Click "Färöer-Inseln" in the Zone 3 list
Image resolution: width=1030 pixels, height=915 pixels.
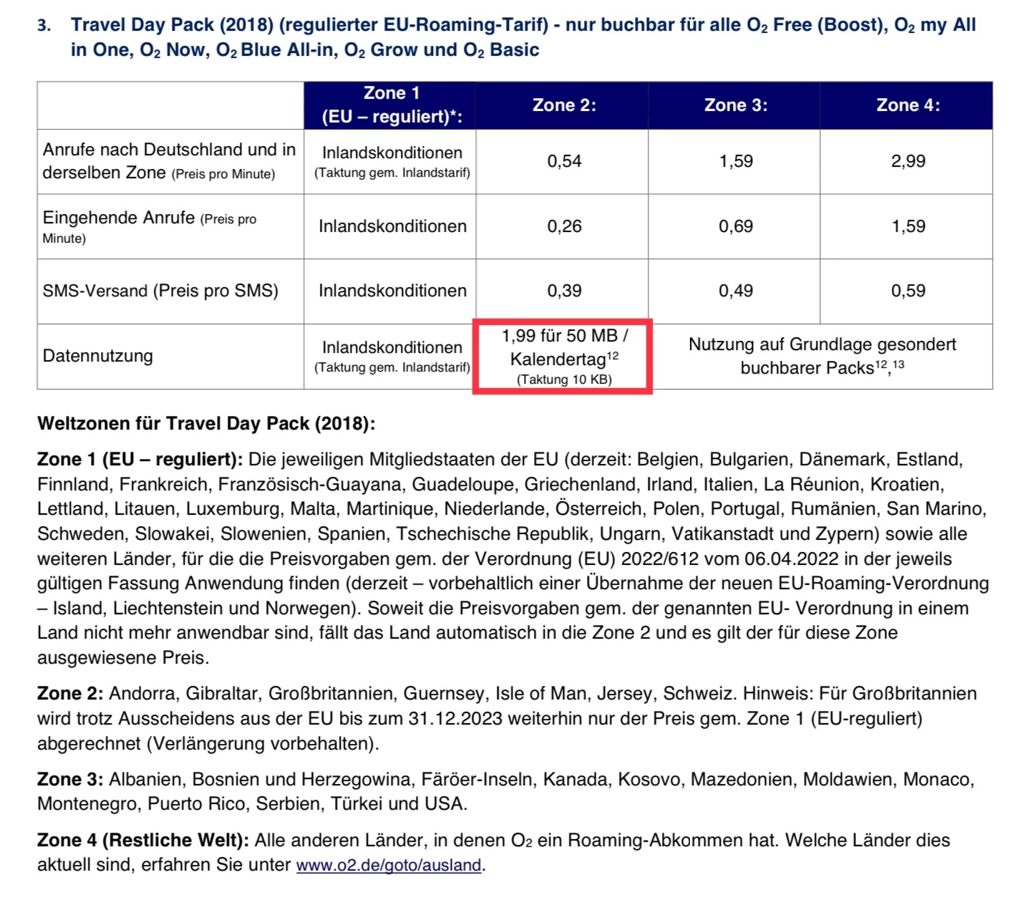pos(477,780)
